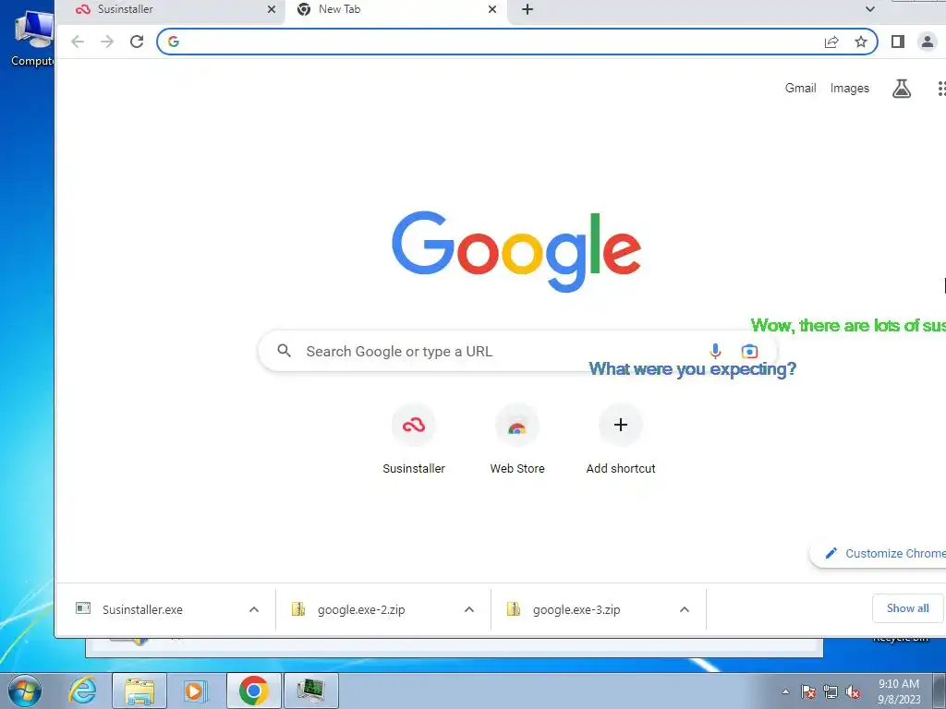
Task: Open the Chrome side panel
Action: [x=898, y=42]
